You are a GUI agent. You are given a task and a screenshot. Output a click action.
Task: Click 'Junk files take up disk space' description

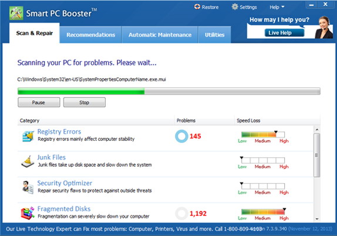point(95,165)
